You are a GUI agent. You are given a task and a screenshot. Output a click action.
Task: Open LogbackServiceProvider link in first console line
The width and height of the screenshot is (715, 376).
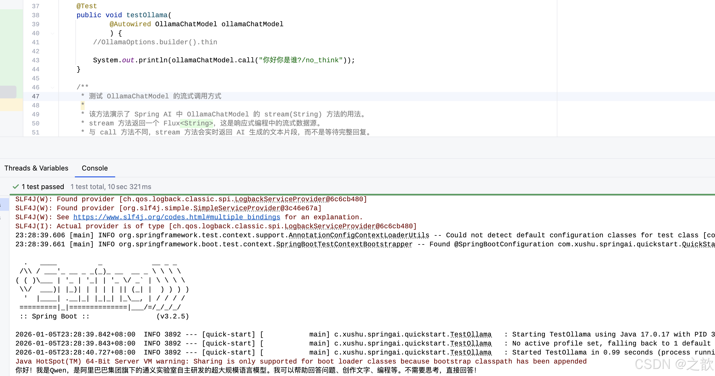pos(280,199)
